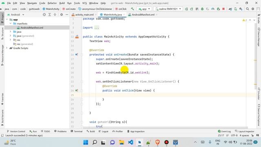Open the app run configuration dropdown
Image resolution: width=261 pixels, height=147 pixels.
[144, 9]
